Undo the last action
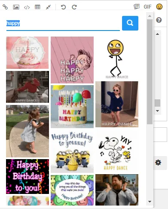Viewport: 168px width, 209px height. coord(63,7)
